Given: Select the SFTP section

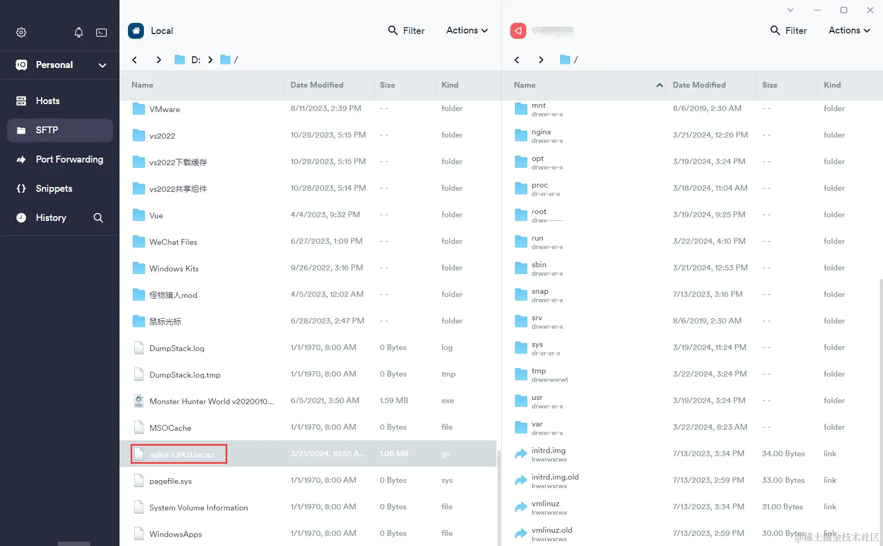Looking at the screenshot, I should click(60, 130).
